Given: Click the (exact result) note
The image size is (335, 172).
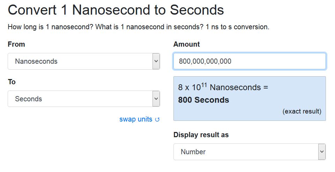Looking at the screenshot, I should tap(302, 111).
